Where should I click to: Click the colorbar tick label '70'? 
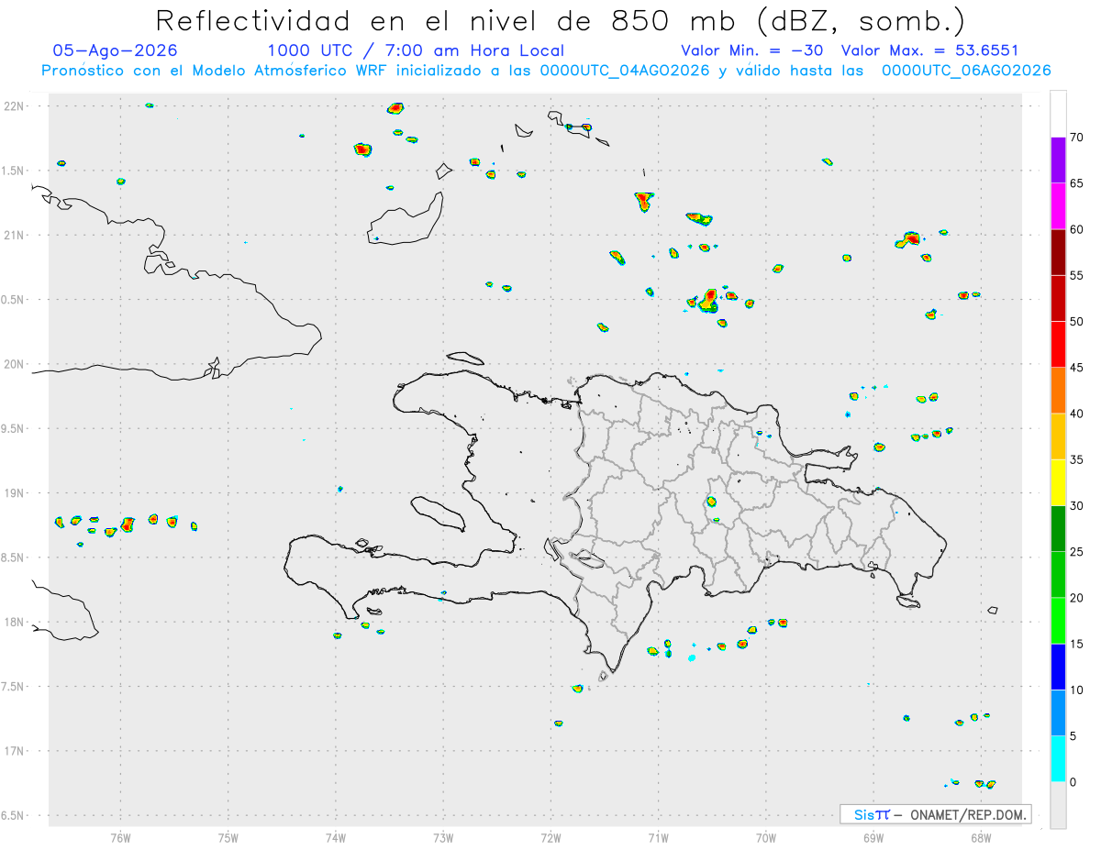click(1077, 138)
